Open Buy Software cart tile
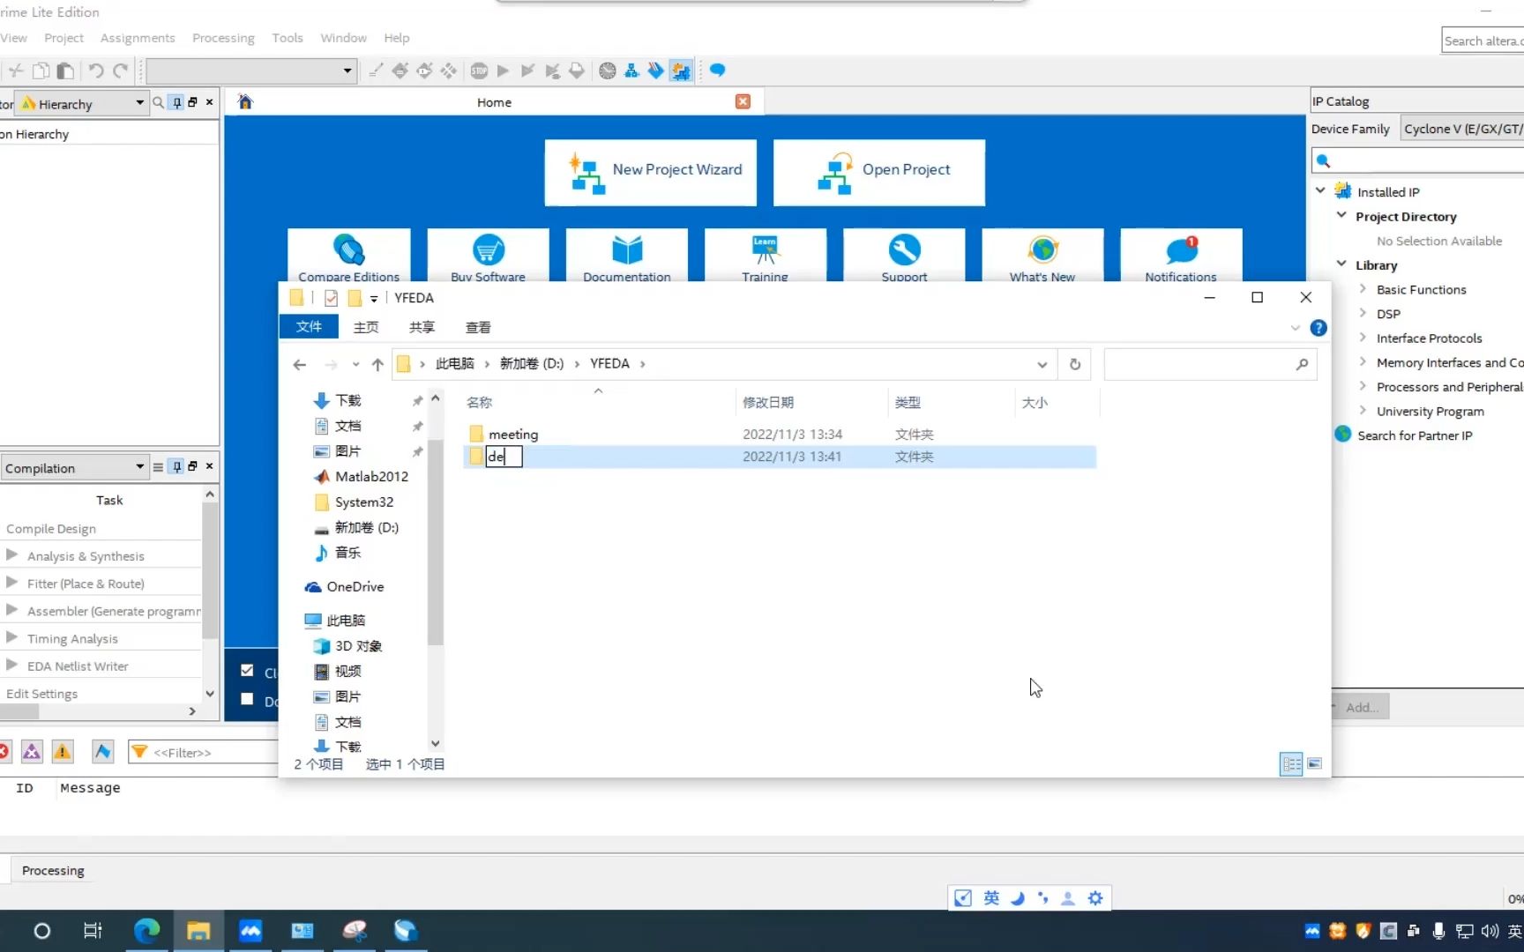 488,256
